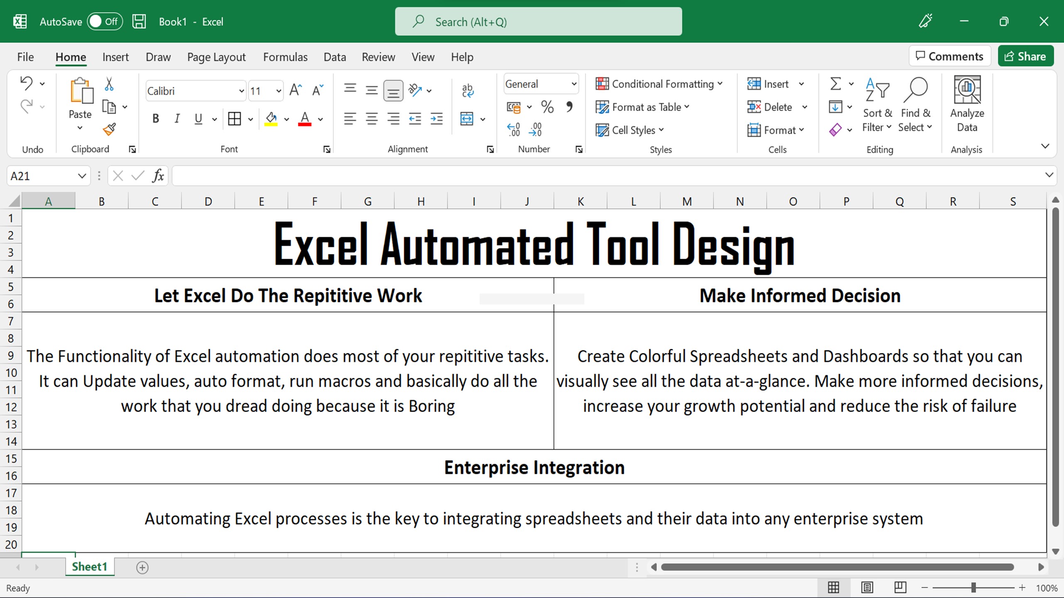Toggle Bold formatting
The image size is (1064, 598).
[x=155, y=119]
